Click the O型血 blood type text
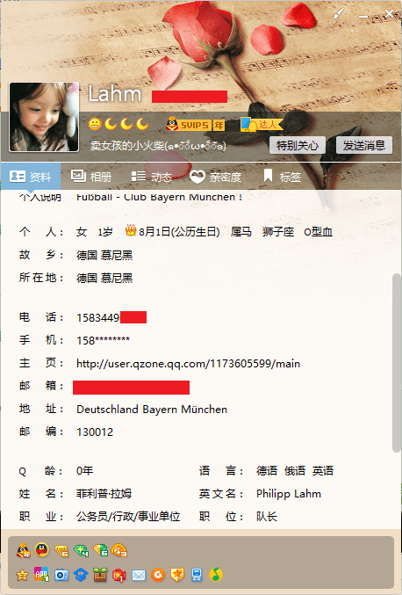 (319, 231)
